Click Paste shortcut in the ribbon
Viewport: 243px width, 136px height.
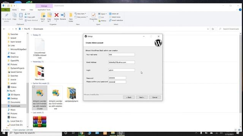point(31,20)
